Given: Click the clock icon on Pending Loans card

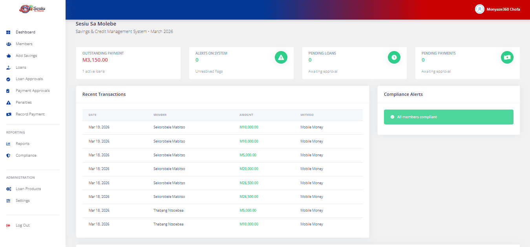Looking at the screenshot, I should 394,57.
